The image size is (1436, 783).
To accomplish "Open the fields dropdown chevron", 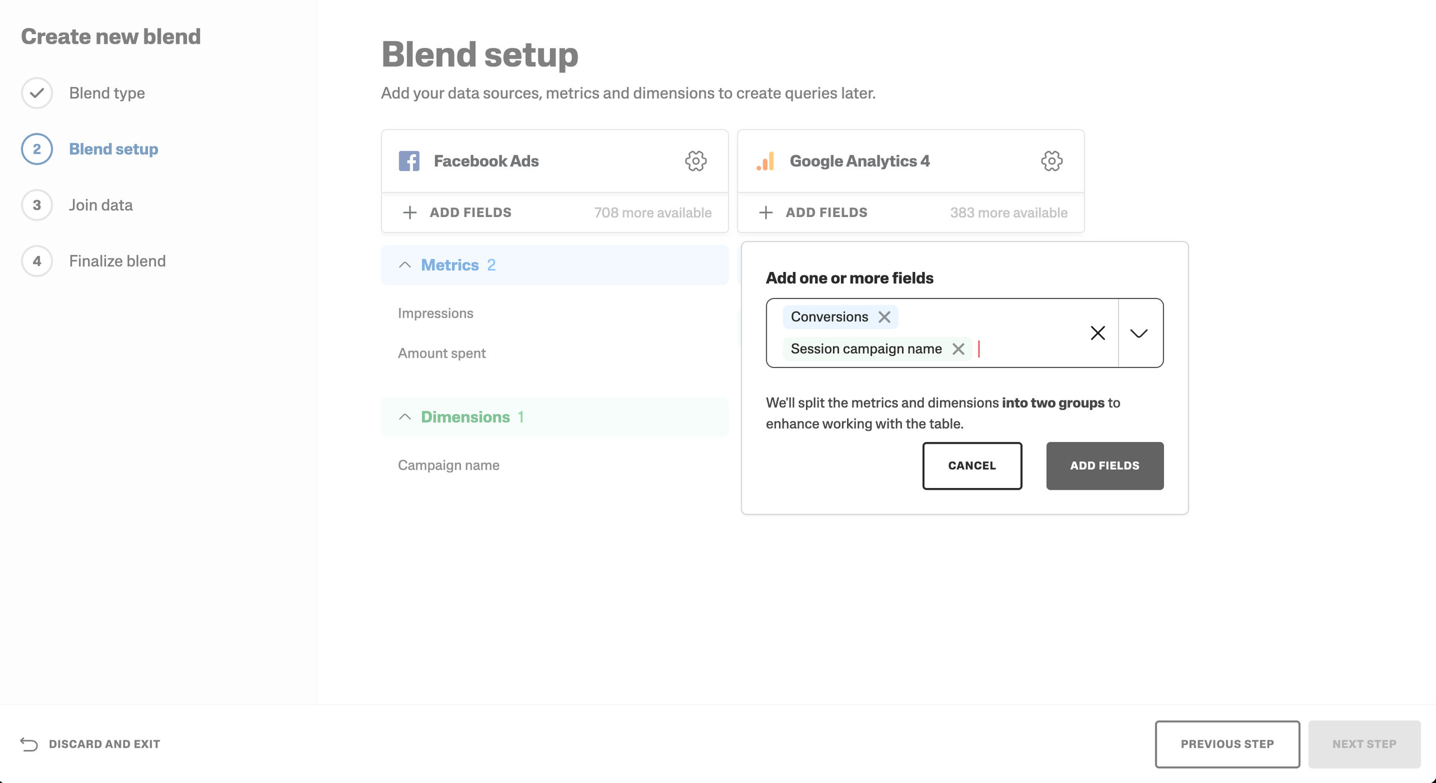I will [1139, 333].
